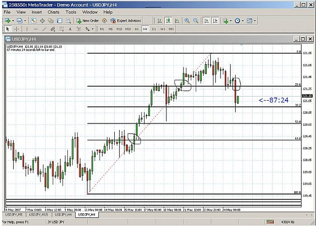Click the <--87:24 bar timer label

[274, 100]
